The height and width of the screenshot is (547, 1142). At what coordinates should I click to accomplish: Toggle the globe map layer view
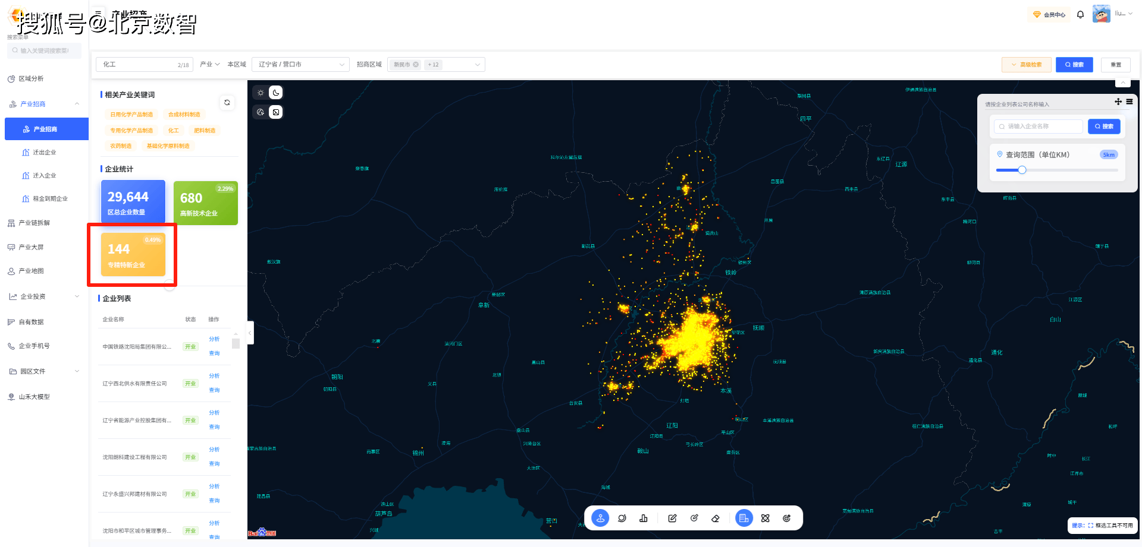click(261, 112)
